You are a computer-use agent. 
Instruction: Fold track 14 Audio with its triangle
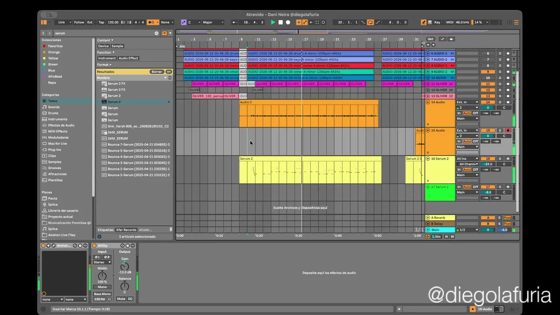pyautogui.click(x=428, y=102)
